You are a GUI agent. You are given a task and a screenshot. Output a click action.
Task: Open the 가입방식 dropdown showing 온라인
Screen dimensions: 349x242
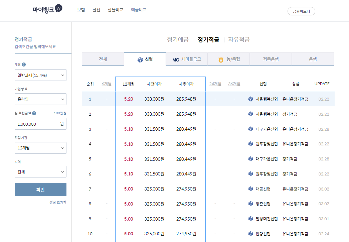click(40, 99)
